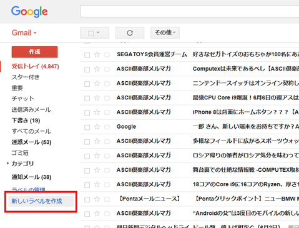Check the SEGATOYS会員運営チーム email checkbox

[87, 55]
